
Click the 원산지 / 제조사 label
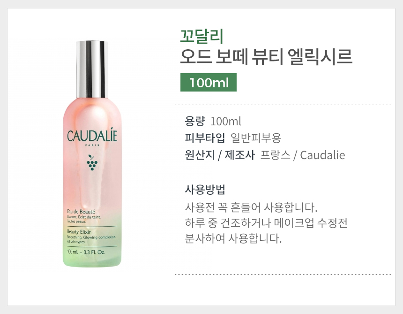[220, 155]
